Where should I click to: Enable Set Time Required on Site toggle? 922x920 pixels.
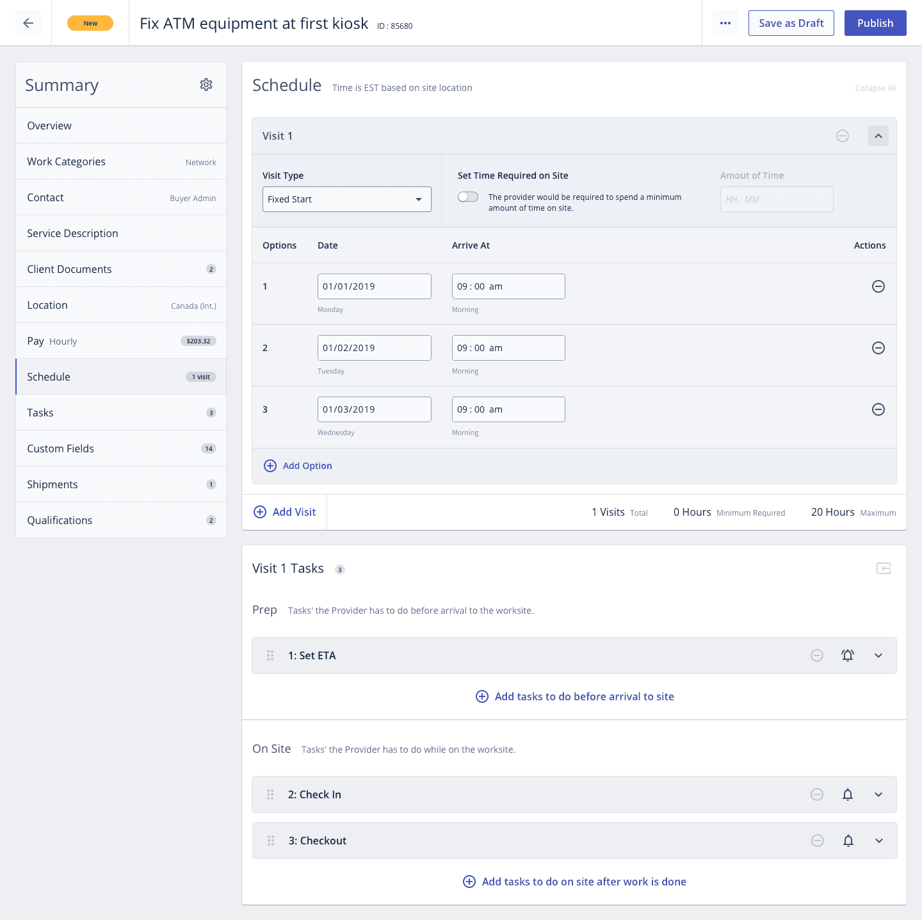click(x=468, y=197)
